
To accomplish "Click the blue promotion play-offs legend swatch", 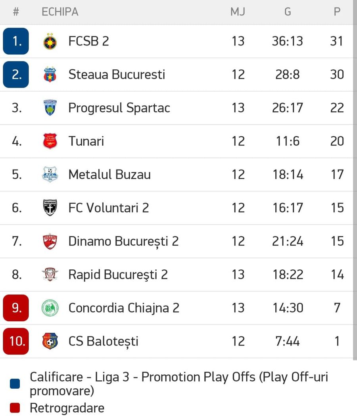I will [15, 384].
